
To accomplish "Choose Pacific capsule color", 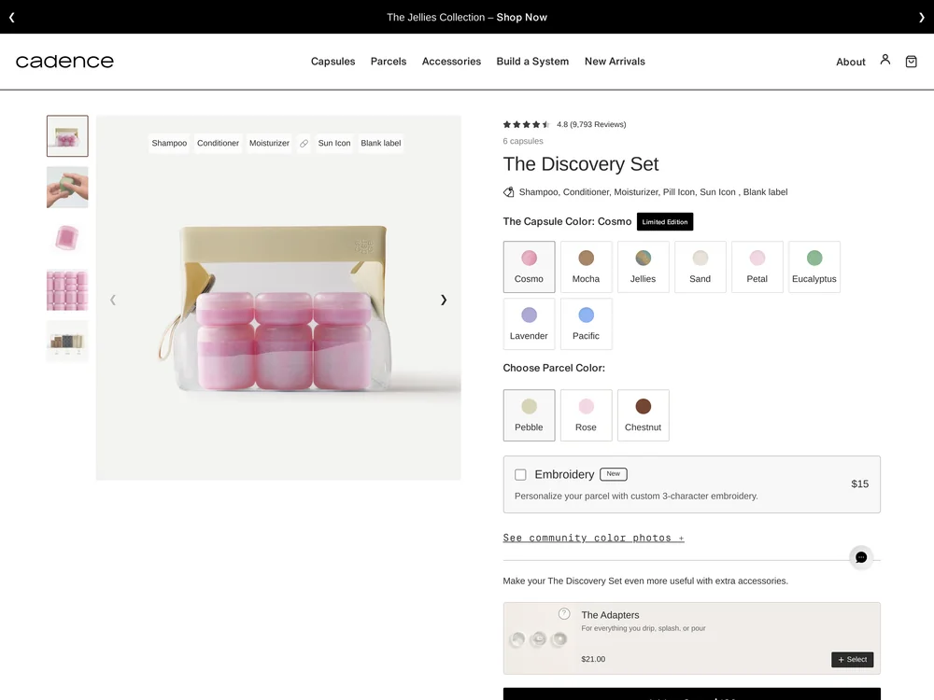I will click(587, 324).
